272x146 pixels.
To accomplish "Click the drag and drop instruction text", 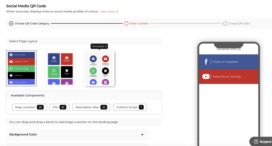I will pyautogui.click(x=63, y=122).
